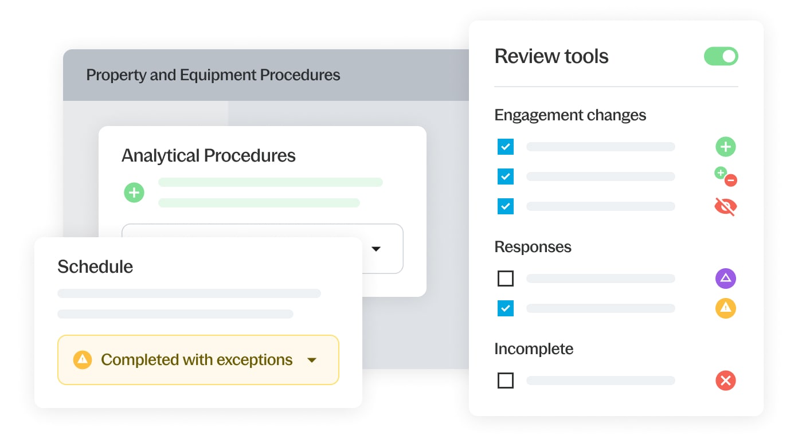Disable the Review tools switch

click(721, 56)
